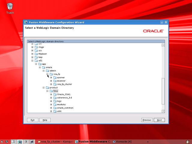Expand the oracle_common folder node
192x144 pixels.
click(51, 108)
